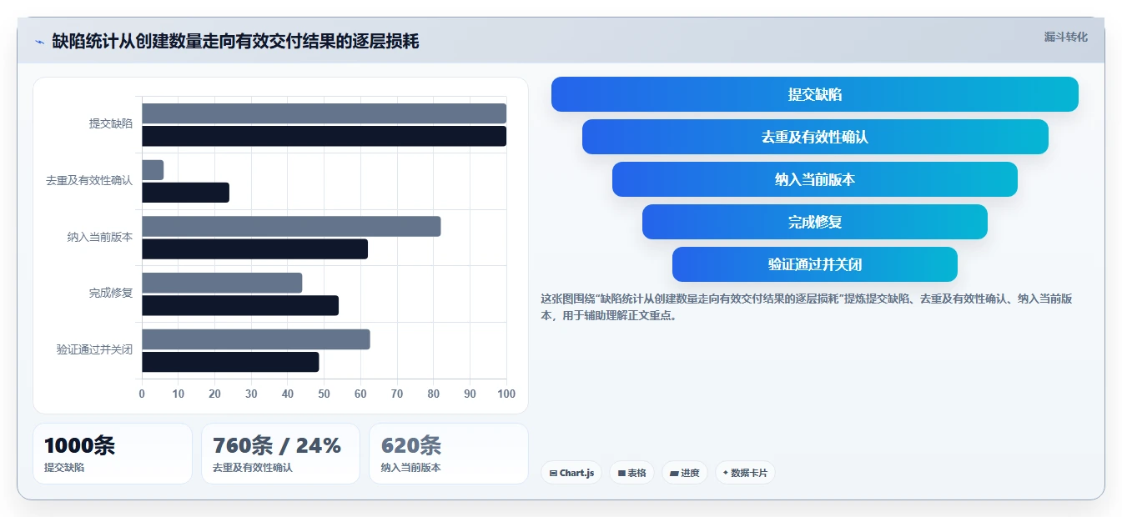This screenshot has height=517, width=1122.
Task: Click the lightning icon beside the title
Action: (39, 42)
